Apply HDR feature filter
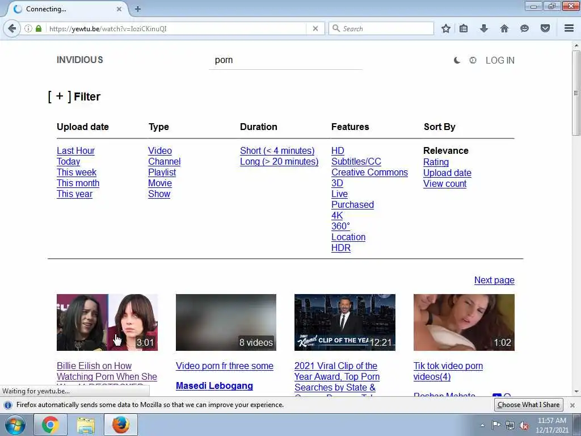The image size is (581, 436). [341, 248]
